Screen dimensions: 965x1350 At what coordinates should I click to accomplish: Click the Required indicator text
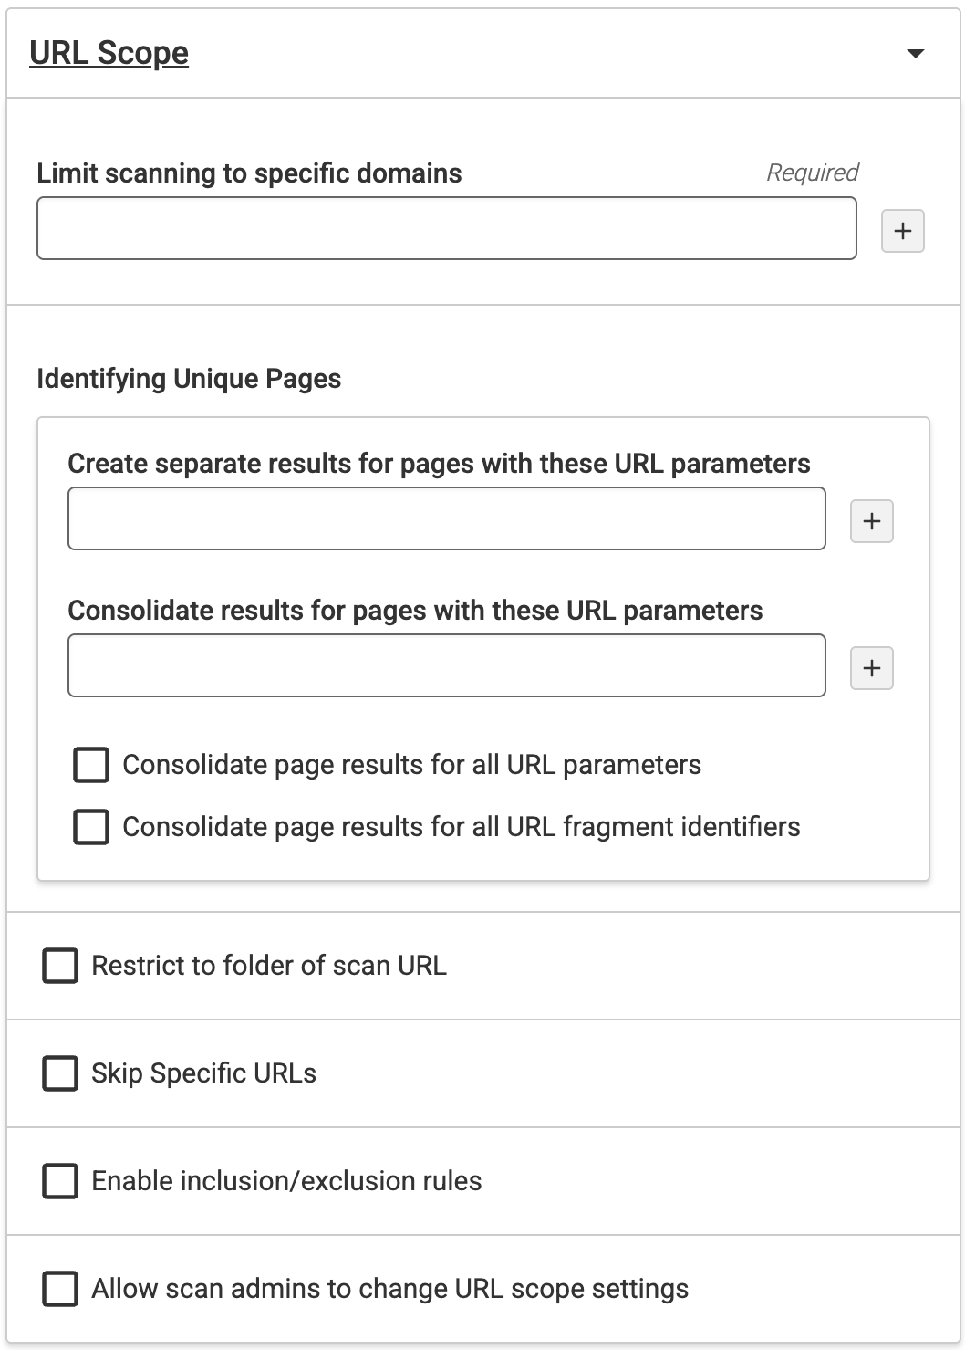[x=812, y=173]
